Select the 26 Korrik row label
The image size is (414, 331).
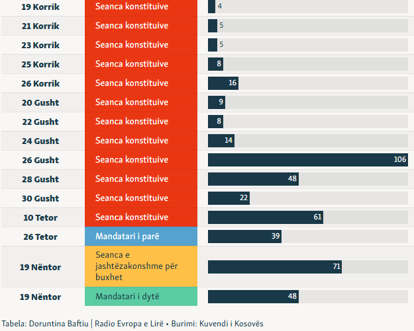click(41, 83)
